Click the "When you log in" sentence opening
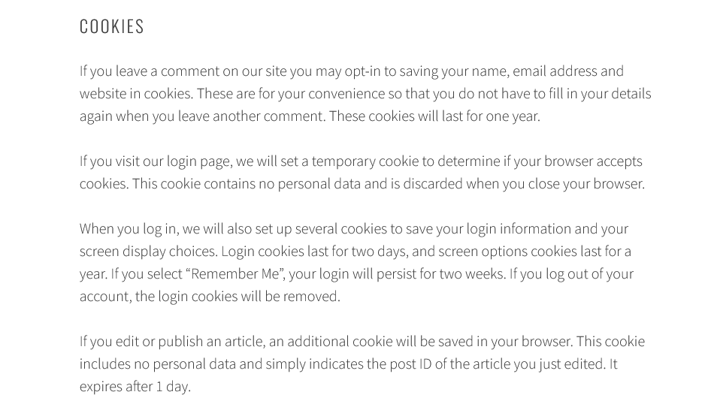 pyautogui.click(x=129, y=229)
